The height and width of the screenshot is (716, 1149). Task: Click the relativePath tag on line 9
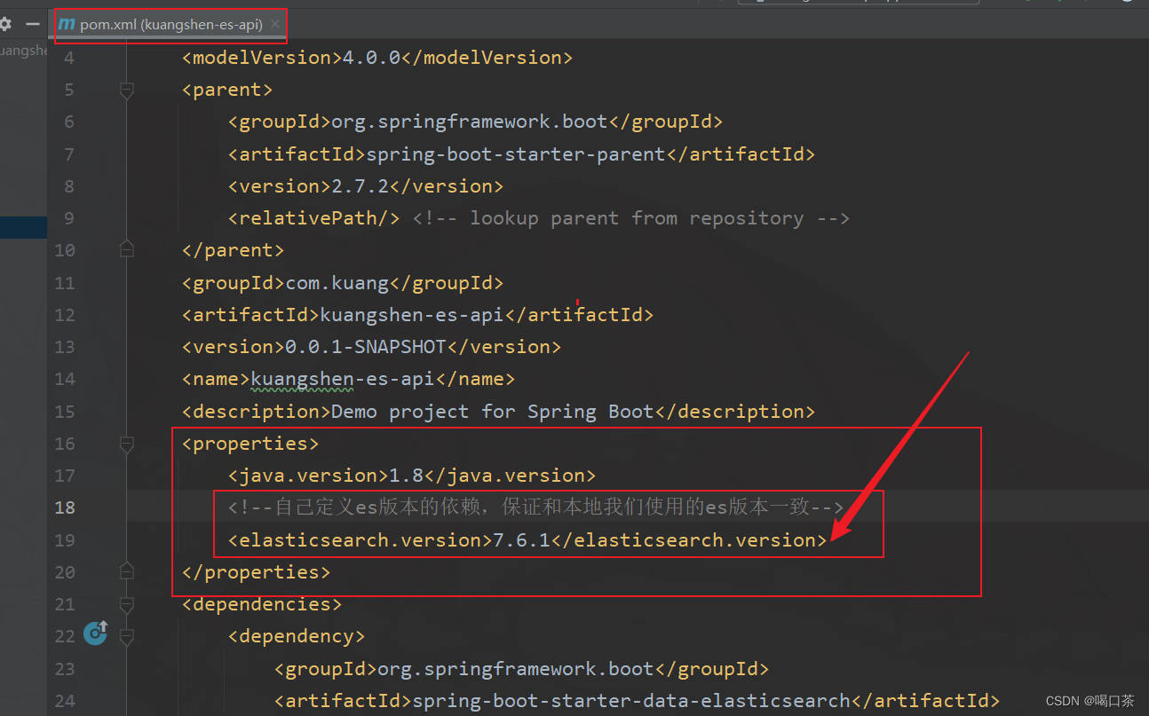[x=314, y=218]
